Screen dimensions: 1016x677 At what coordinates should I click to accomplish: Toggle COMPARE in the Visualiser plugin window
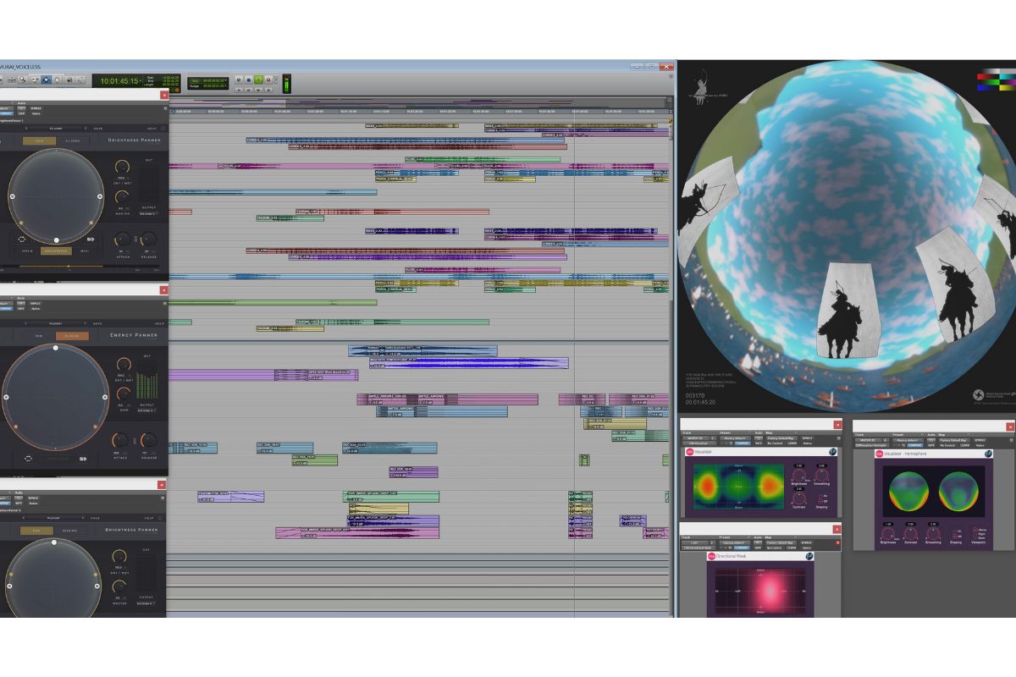pos(743,443)
